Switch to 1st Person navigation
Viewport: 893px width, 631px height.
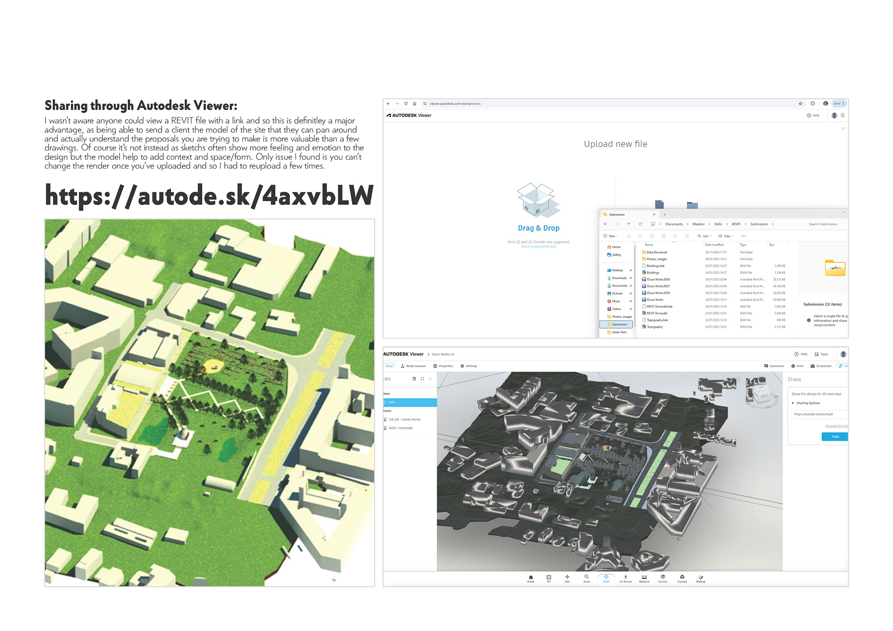625,578
